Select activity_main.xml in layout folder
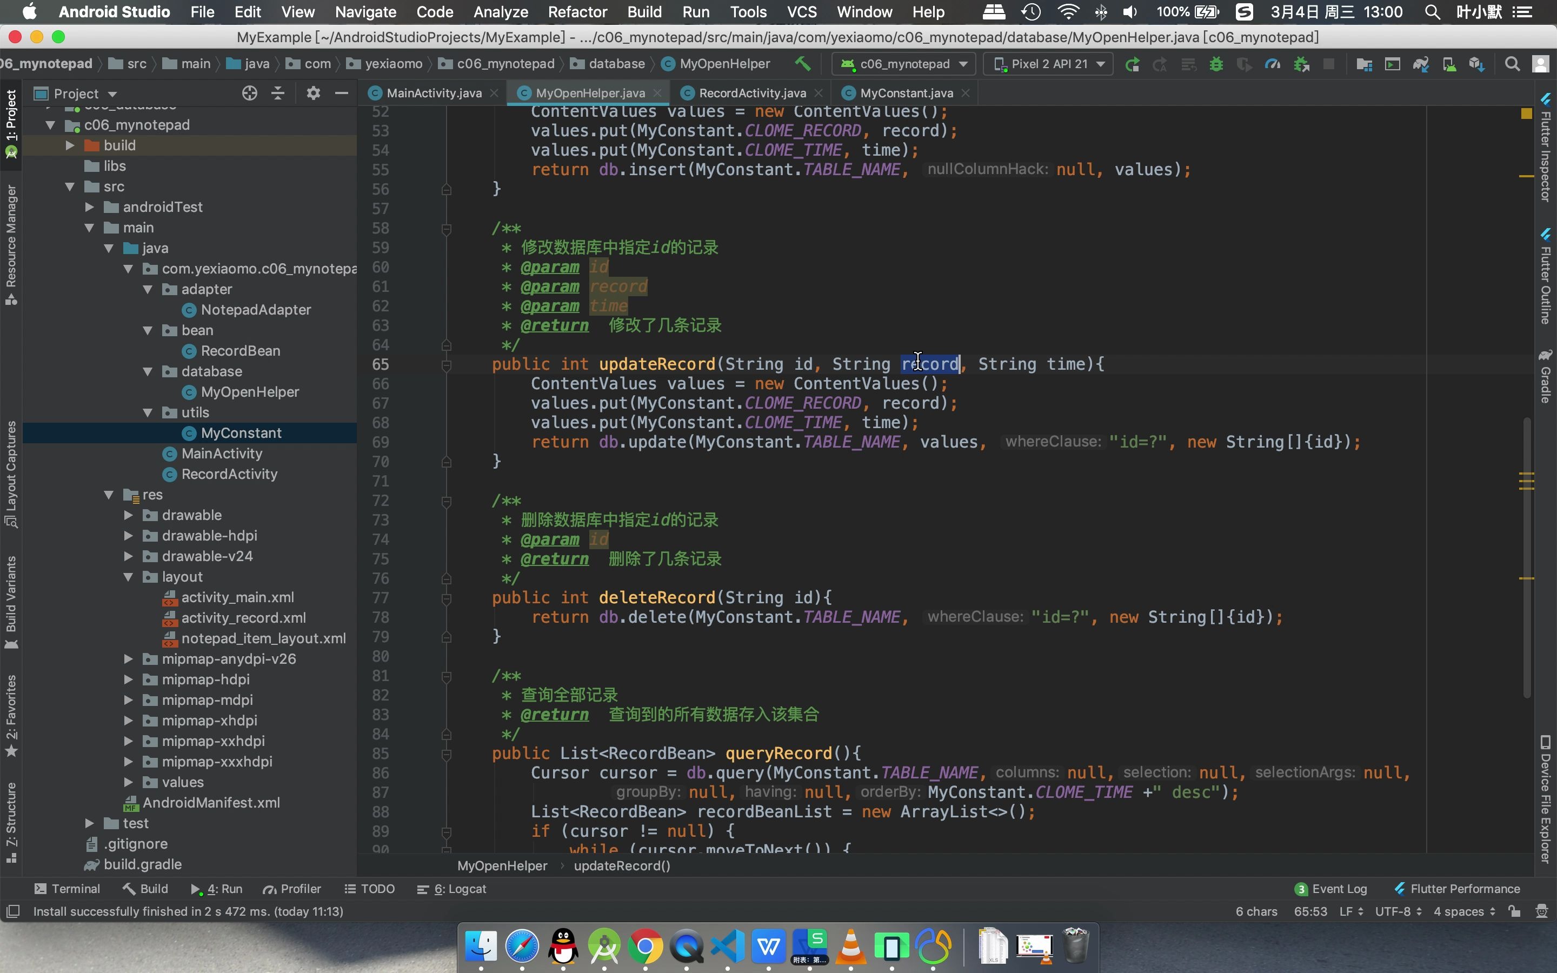 237,597
